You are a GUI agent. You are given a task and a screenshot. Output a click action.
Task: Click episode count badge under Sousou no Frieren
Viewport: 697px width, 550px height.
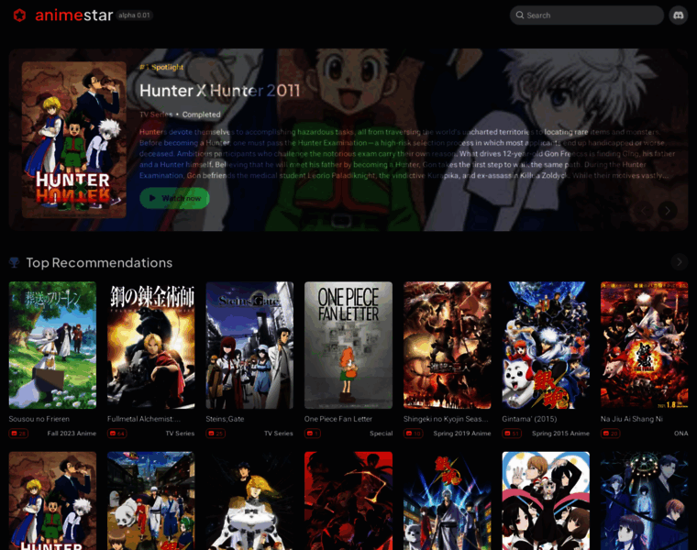(x=18, y=434)
